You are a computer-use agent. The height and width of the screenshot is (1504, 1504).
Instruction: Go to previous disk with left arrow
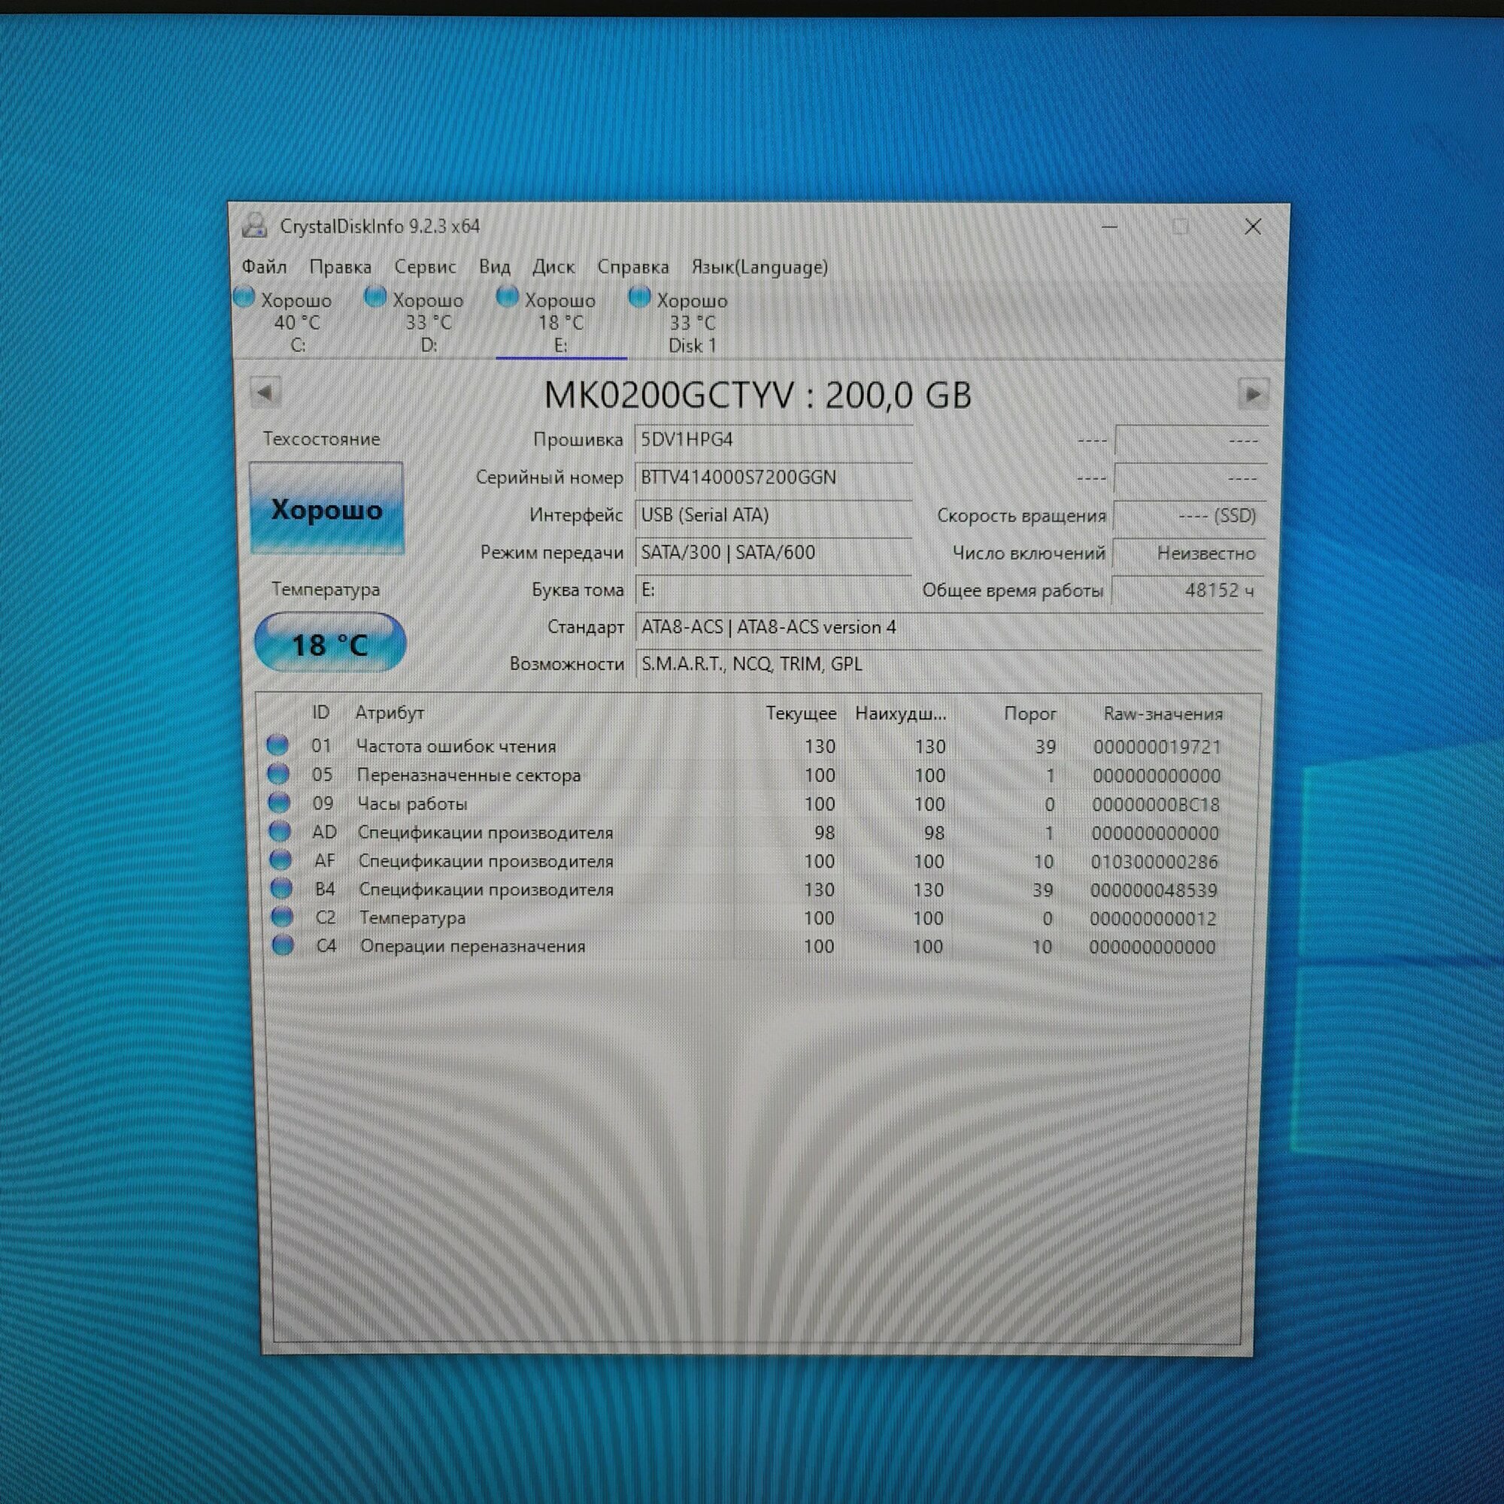[265, 393]
